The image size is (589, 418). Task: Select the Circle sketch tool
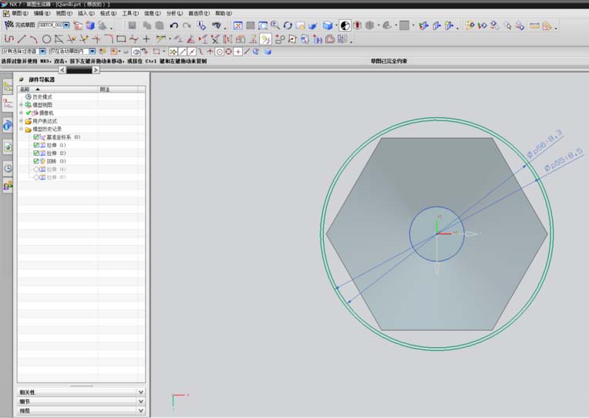46,39
